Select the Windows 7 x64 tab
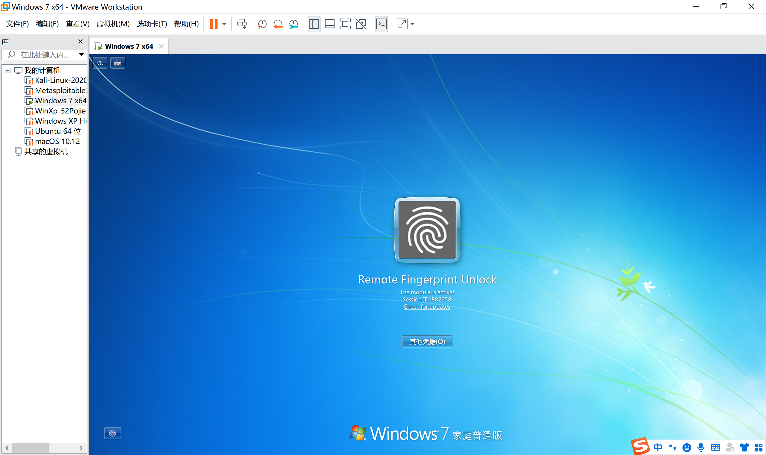Viewport: 766px width, 455px height. (129, 46)
